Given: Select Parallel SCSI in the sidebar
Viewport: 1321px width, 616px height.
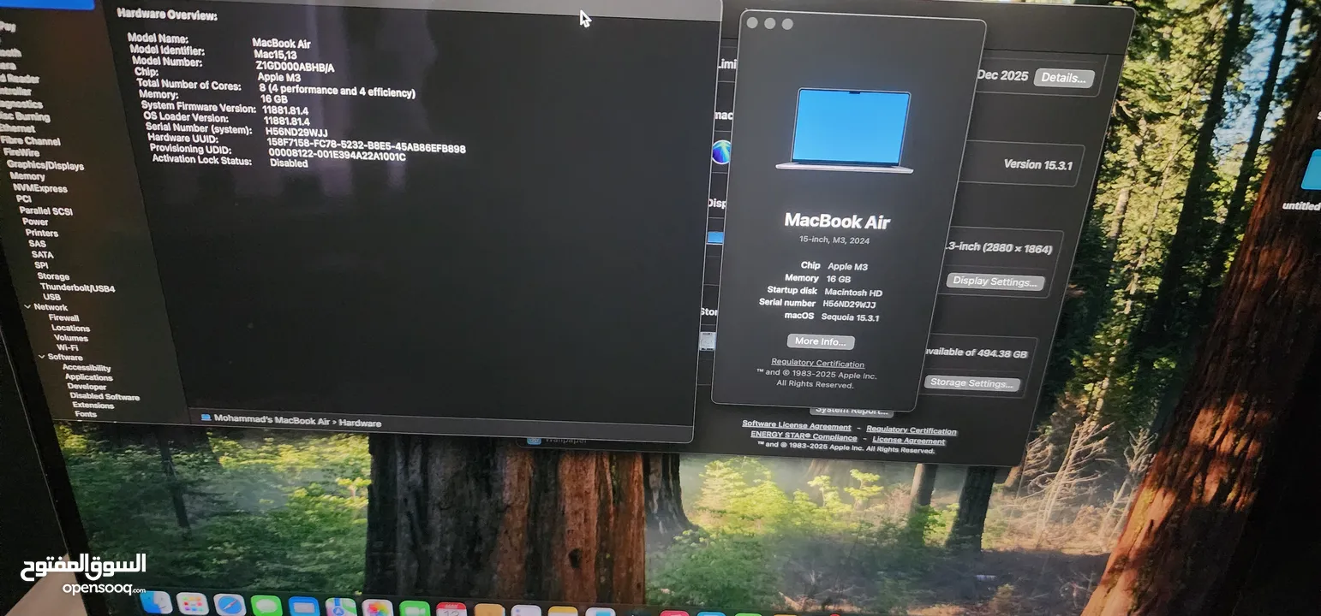Looking at the screenshot, I should tap(46, 210).
